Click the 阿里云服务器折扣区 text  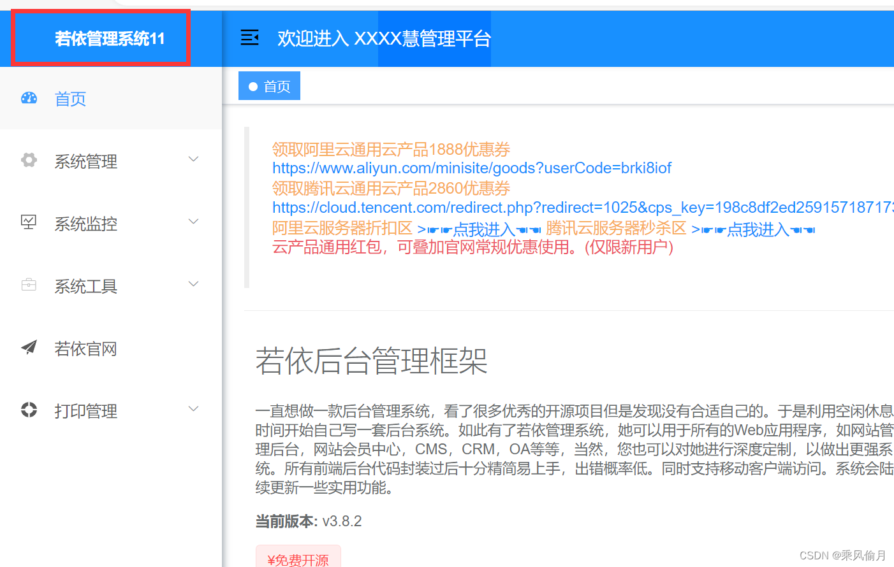(x=342, y=228)
